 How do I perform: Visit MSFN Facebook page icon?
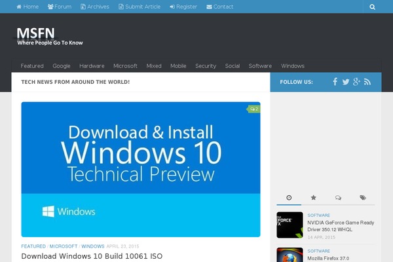point(335,82)
